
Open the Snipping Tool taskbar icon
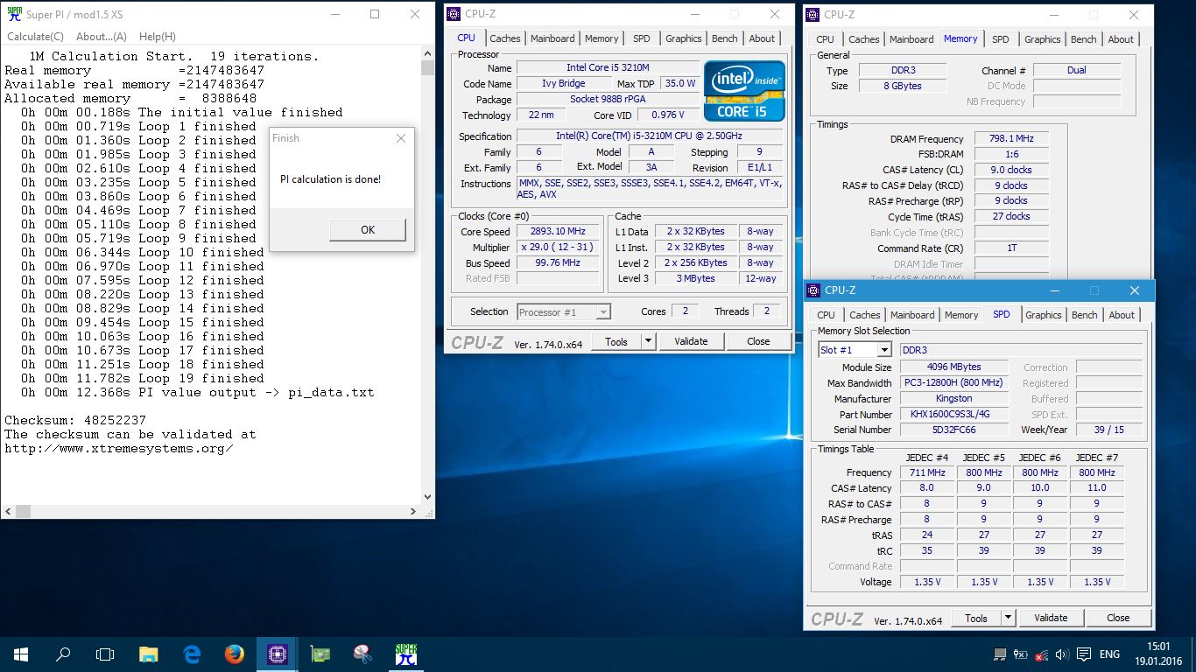(x=362, y=654)
